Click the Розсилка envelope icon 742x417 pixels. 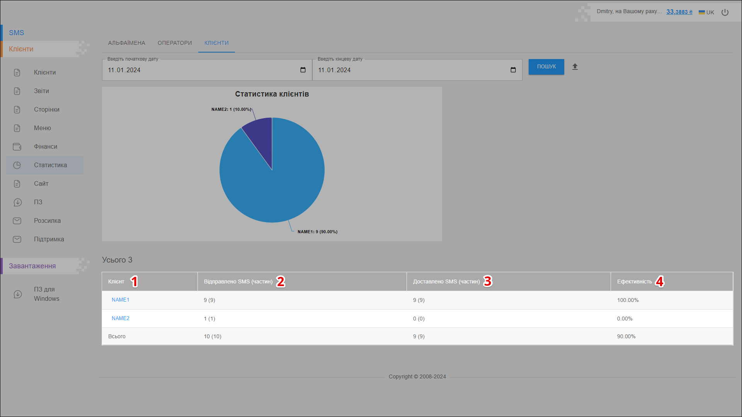pos(17,221)
